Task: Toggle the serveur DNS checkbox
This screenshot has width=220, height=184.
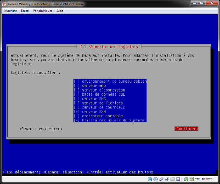Action: 77,98
